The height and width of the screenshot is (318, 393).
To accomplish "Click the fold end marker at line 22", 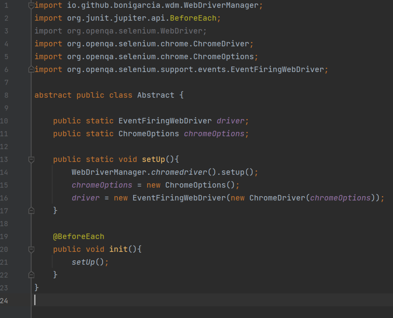I will 32,275.
